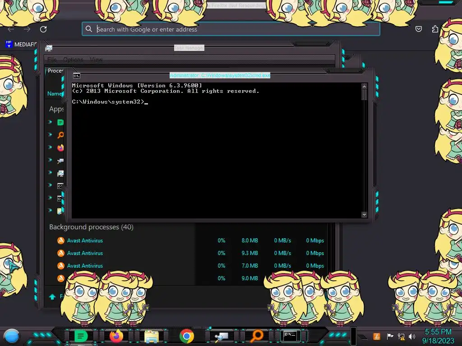Open the Options menu in Task Manager
This screenshot has width=462, height=346.
(73, 59)
